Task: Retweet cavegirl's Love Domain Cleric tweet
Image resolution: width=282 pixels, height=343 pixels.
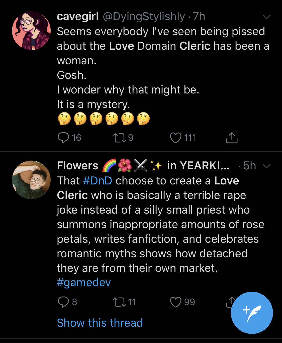Action: click(120, 138)
